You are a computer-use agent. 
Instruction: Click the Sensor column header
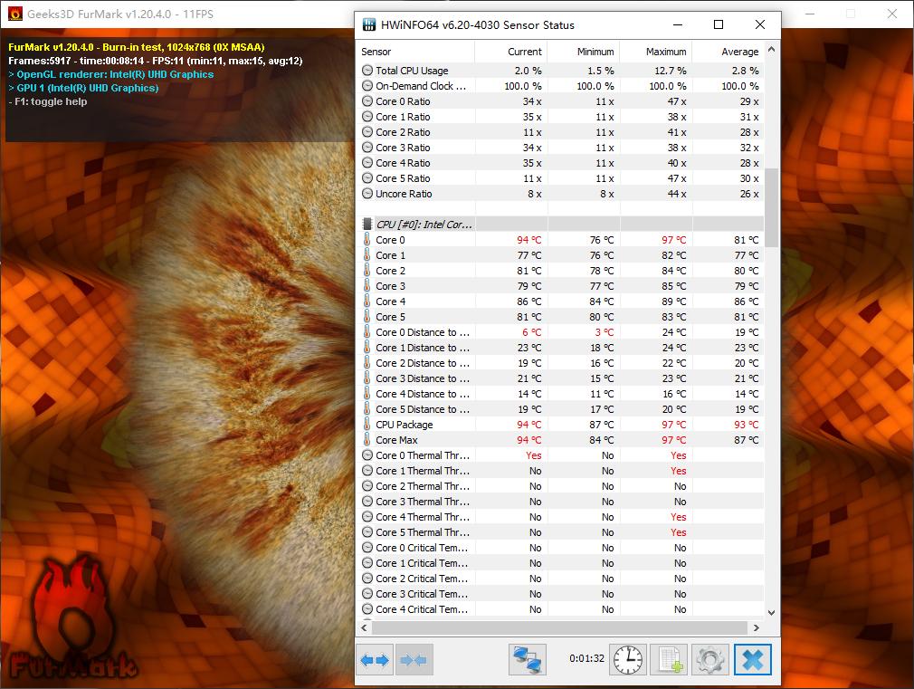coord(415,52)
